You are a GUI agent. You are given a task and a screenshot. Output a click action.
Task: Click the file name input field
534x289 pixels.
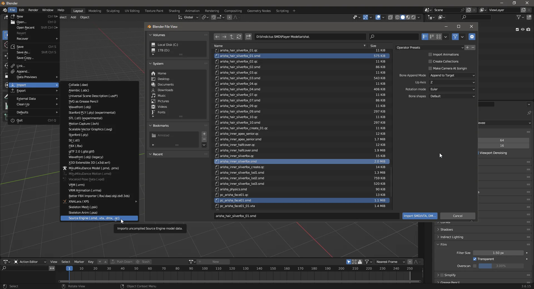click(306, 216)
